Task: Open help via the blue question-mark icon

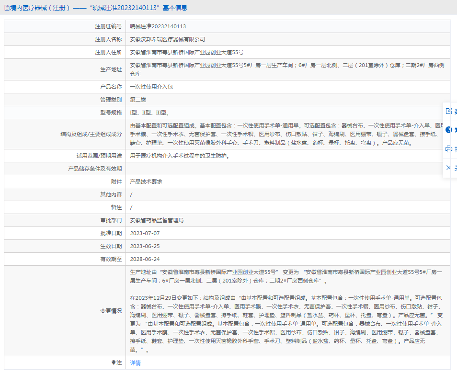Action: (x=449, y=130)
